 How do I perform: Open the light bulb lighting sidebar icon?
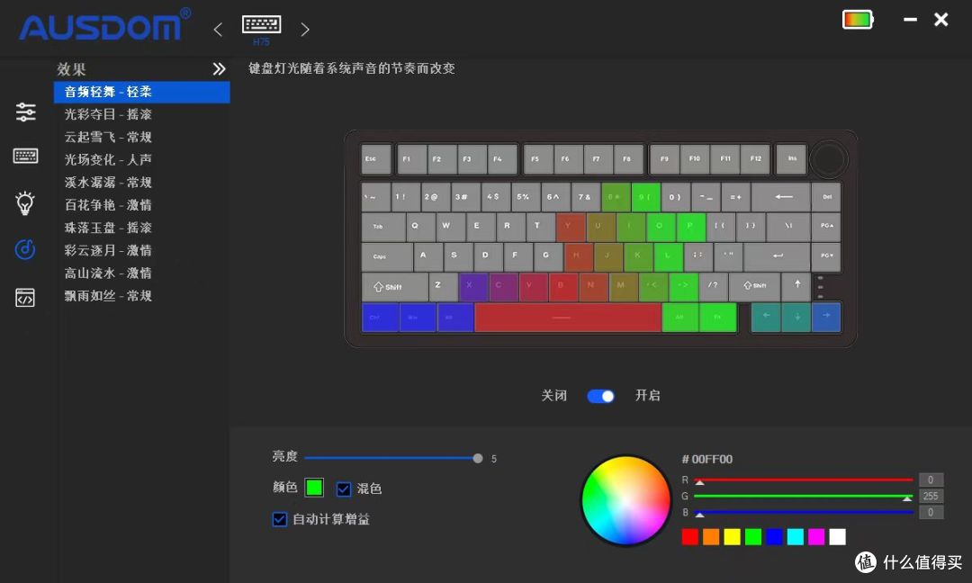pyautogui.click(x=25, y=202)
